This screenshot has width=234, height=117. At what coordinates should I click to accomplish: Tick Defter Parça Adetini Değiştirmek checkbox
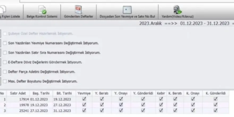click(5, 72)
